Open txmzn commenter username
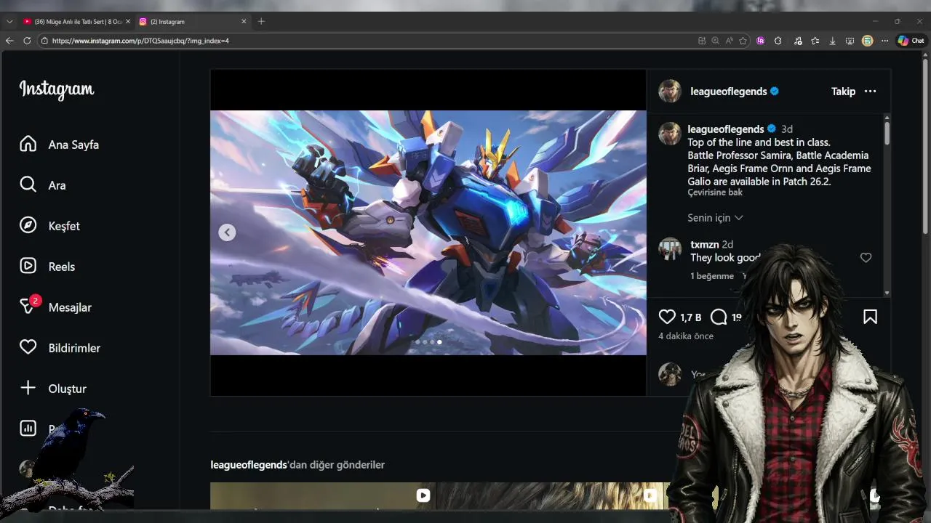Screen dimensions: 931x523 tap(704, 245)
